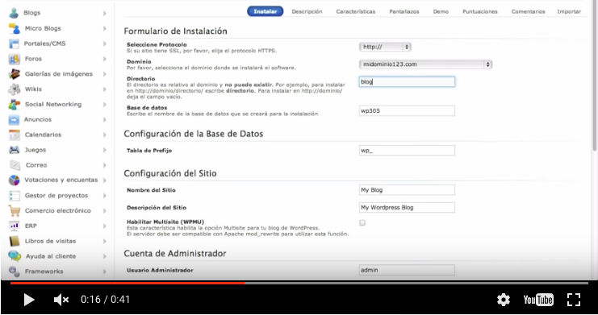
Task: Expand Juegos category arrow
Action: click(104, 150)
